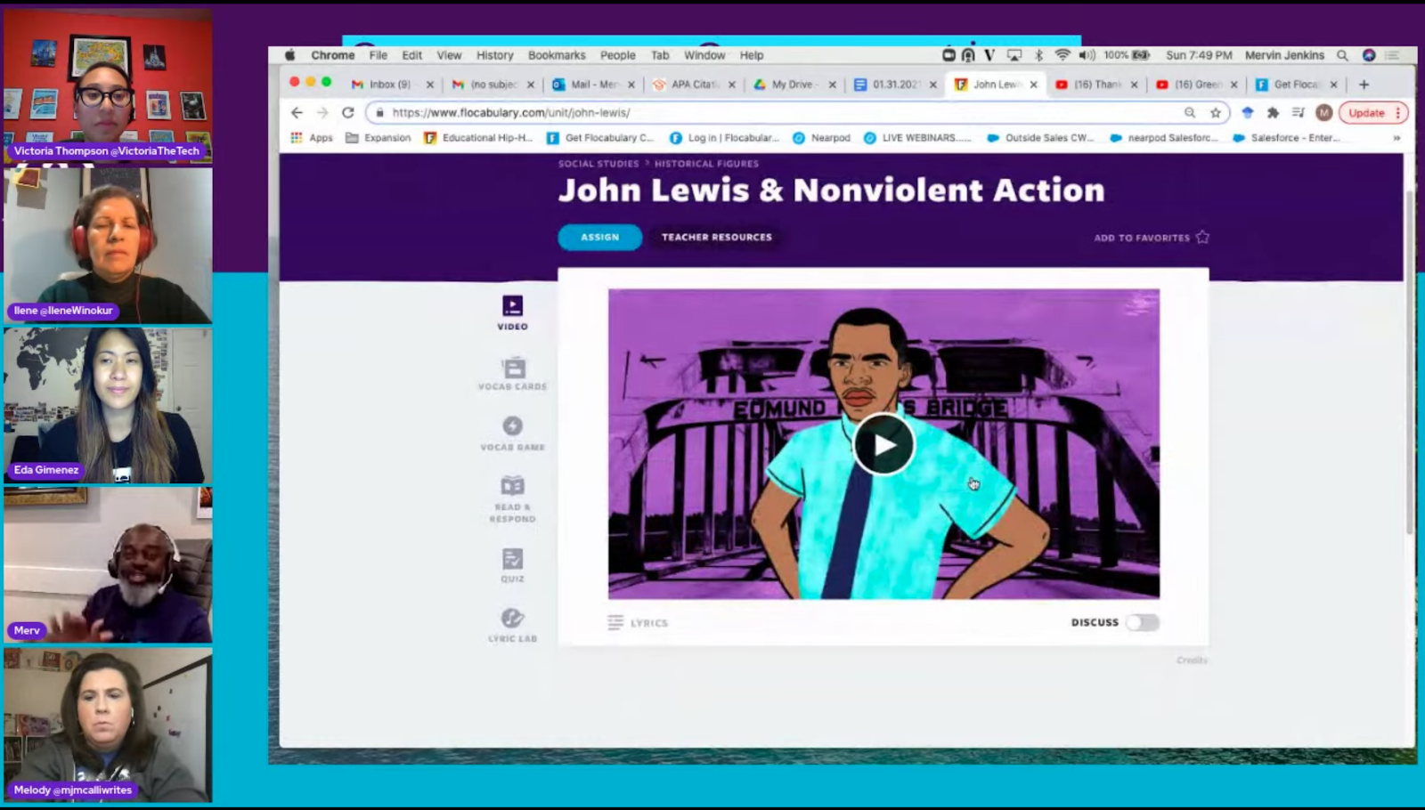Viewport: 1425px width, 810px height.
Task: Go forward in browser history
Action: click(x=322, y=113)
